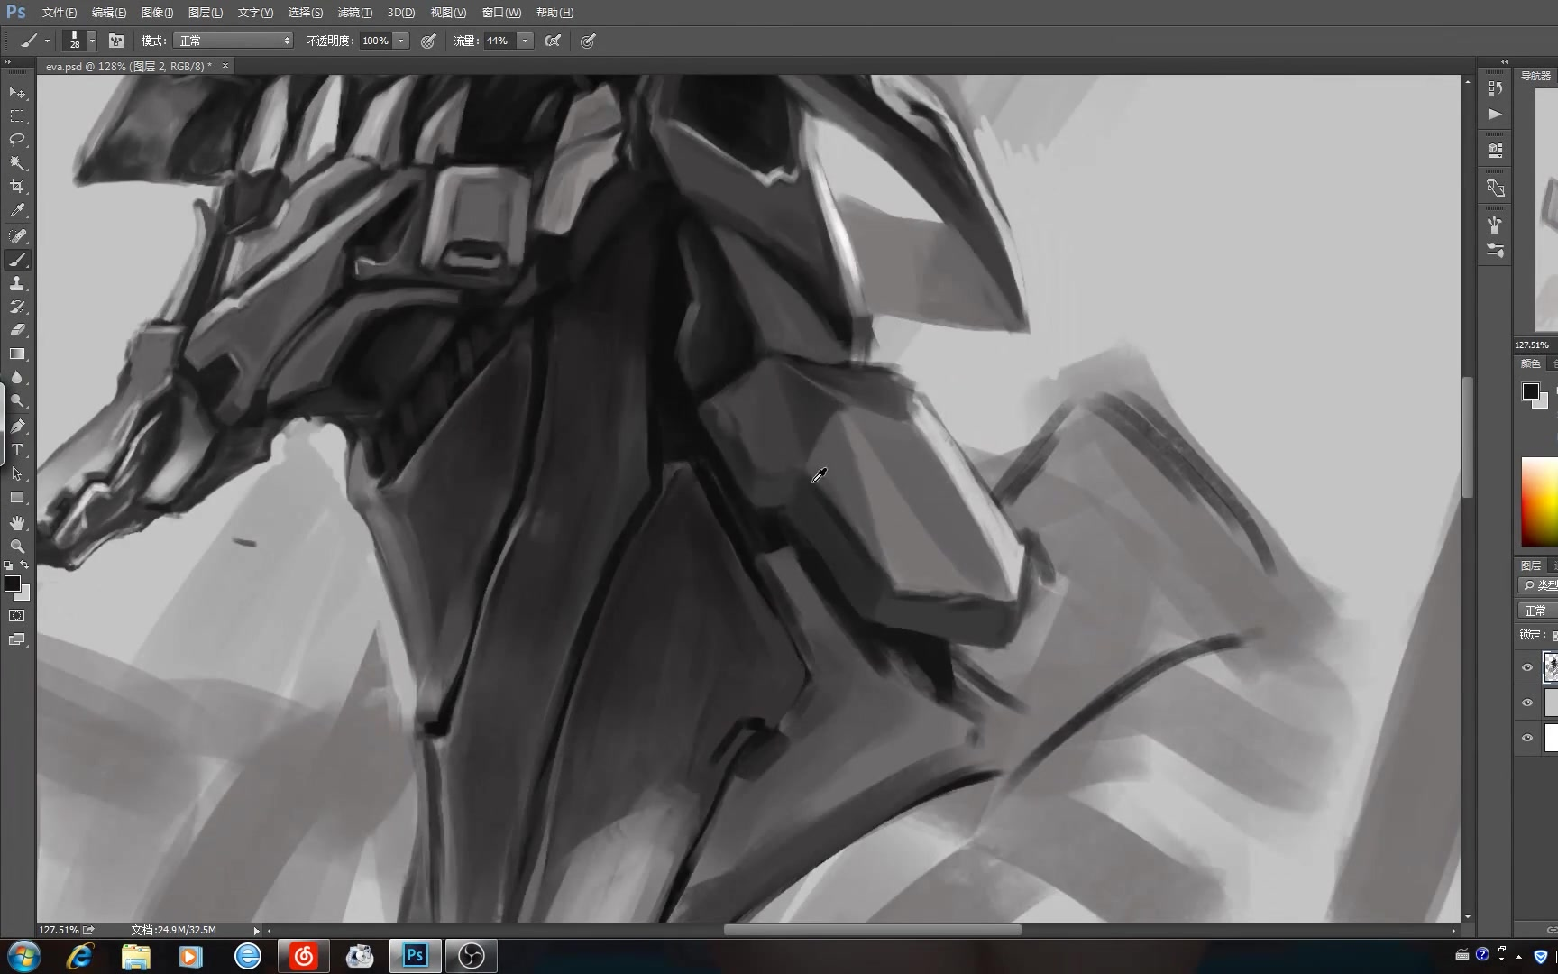The height and width of the screenshot is (974, 1558).
Task: Select the Zoom tool
Action: tap(17, 547)
